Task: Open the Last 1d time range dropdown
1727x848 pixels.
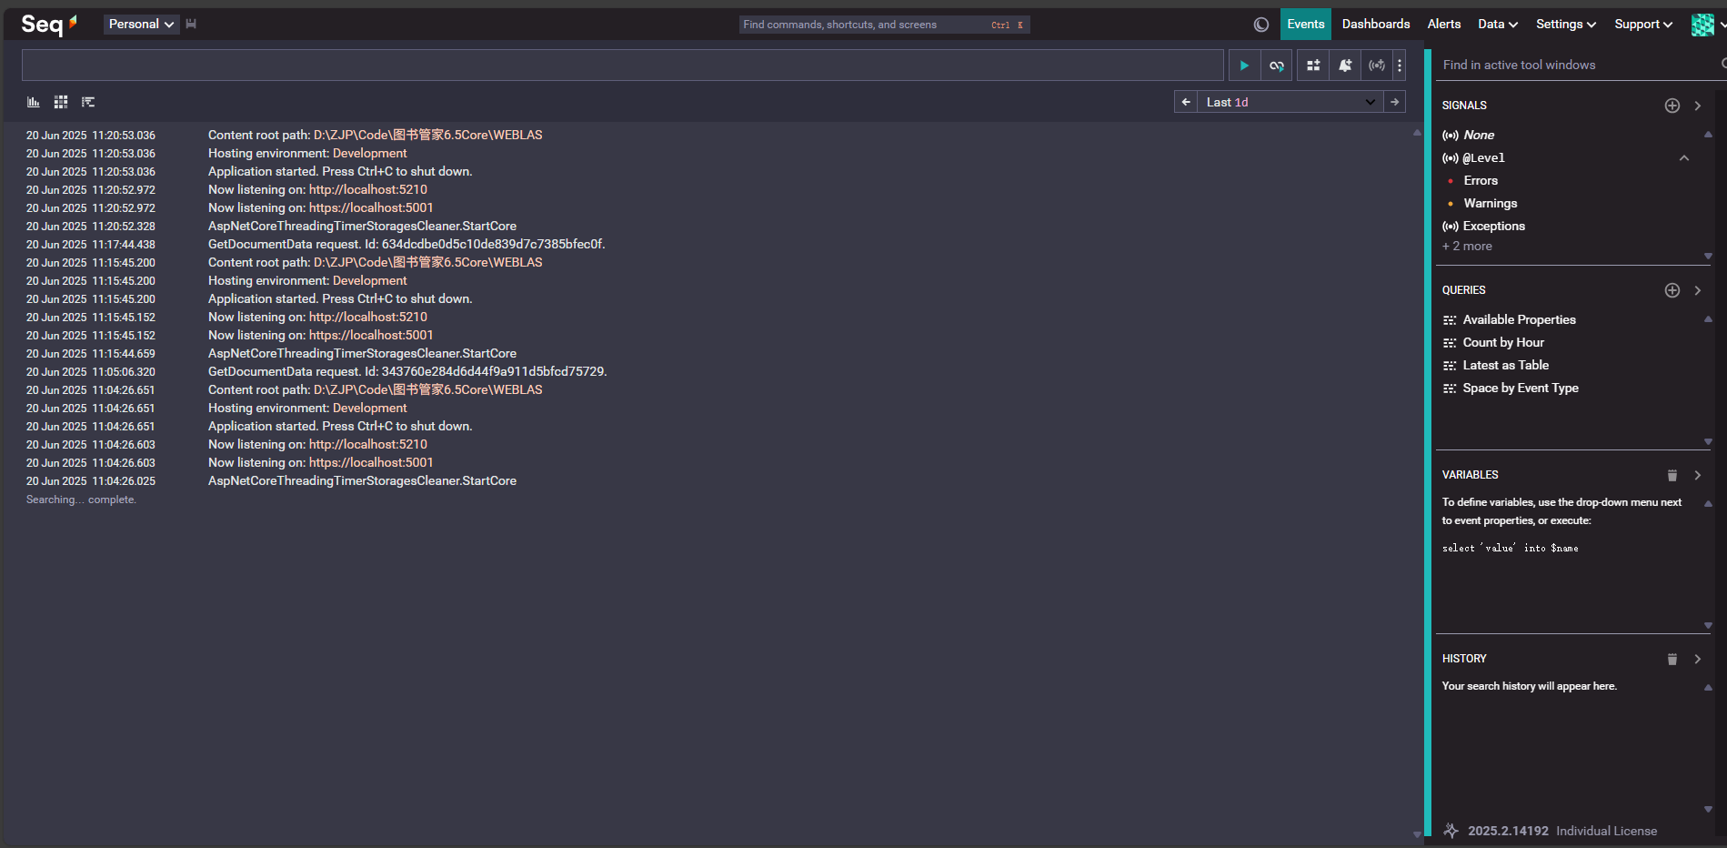Action: (1290, 102)
